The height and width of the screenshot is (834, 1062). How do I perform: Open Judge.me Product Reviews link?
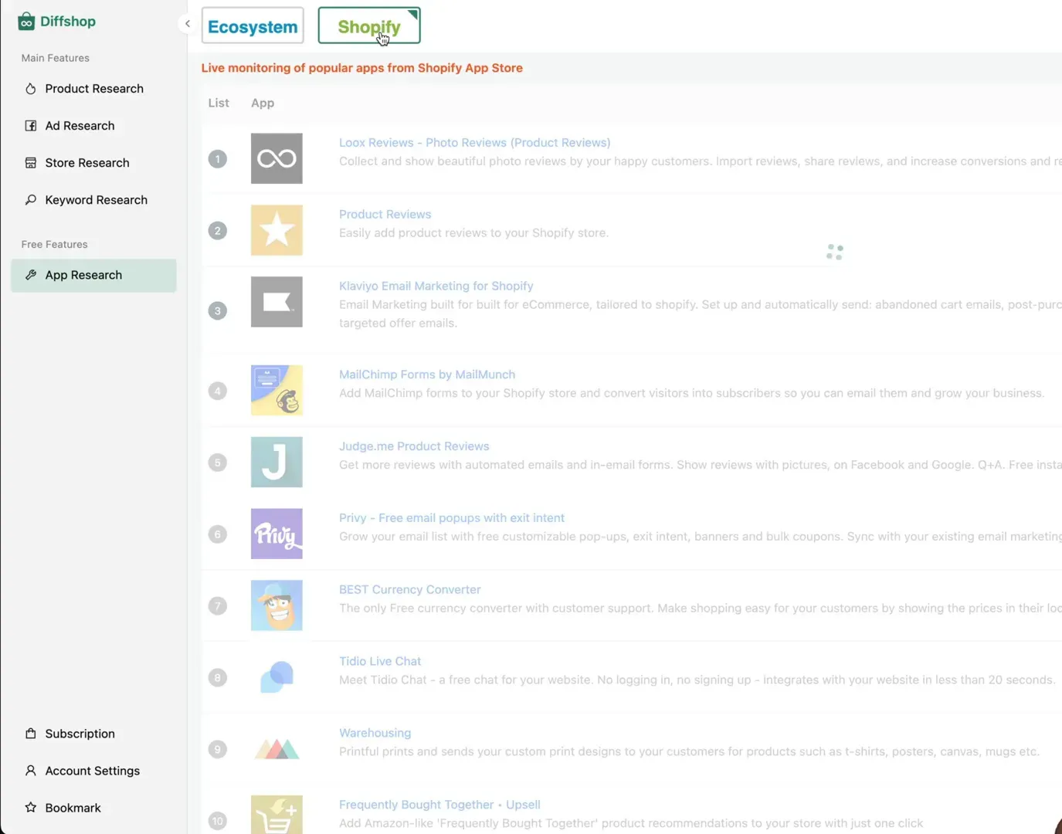pos(414,446)
